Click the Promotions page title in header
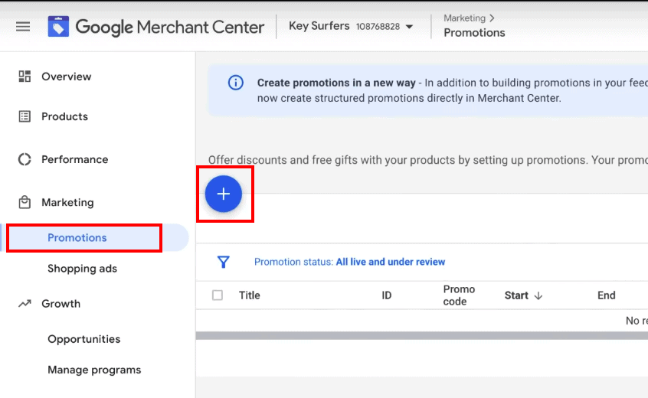This screenshot has width=648, height=398. click(x=474, y=33)
